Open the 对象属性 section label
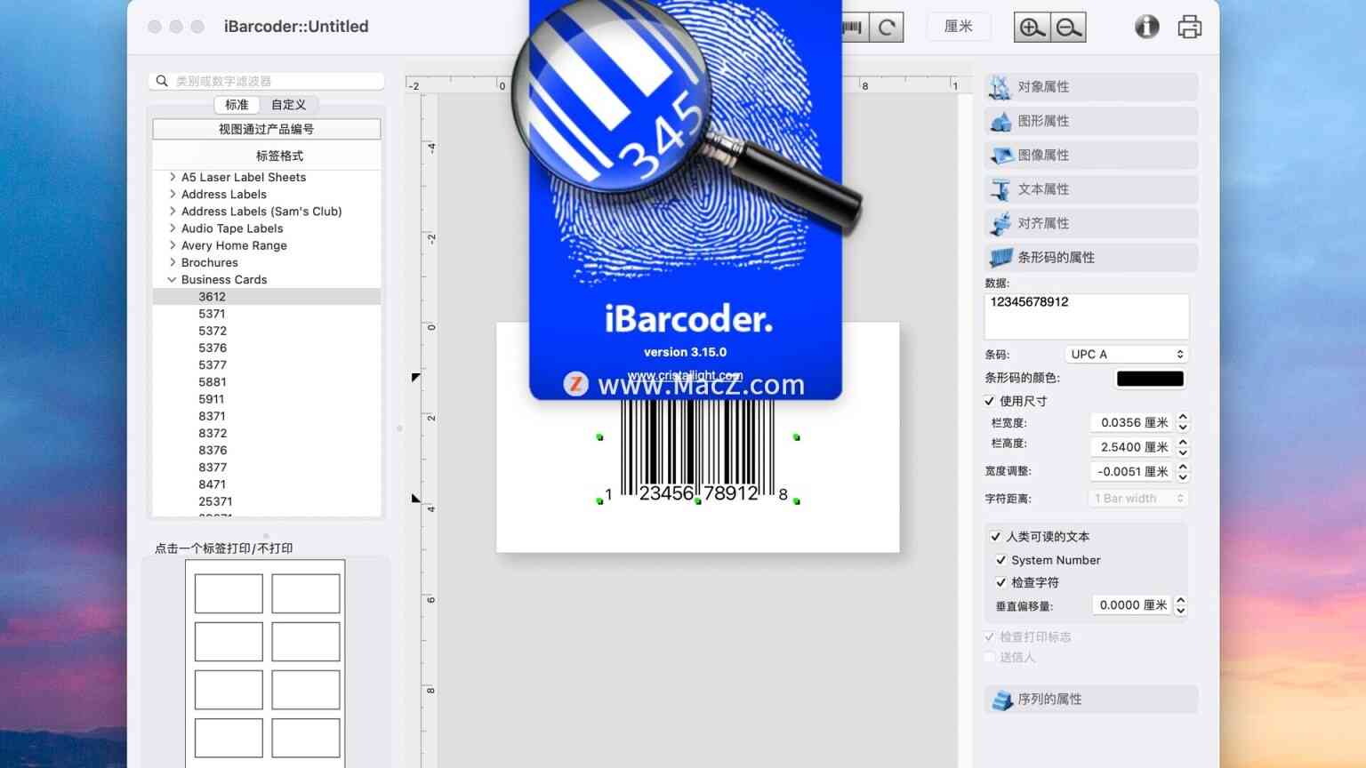 coord(1044,87)
